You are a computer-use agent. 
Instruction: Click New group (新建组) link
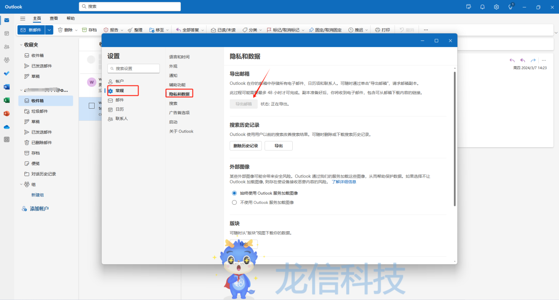(37, 195)
